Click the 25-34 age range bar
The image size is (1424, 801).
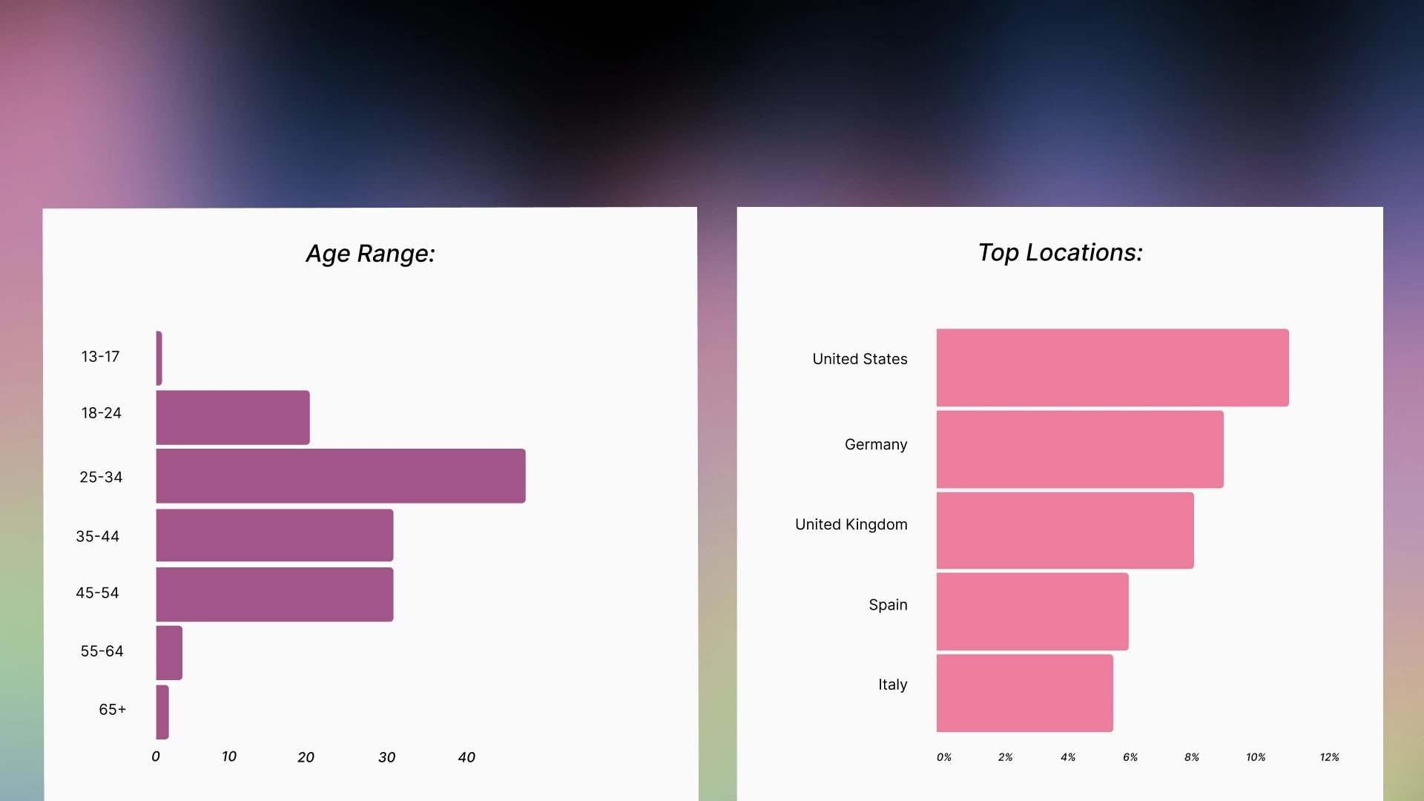(x=340, y=476)
